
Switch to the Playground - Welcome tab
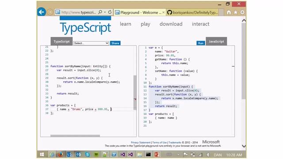pos(139,12)
